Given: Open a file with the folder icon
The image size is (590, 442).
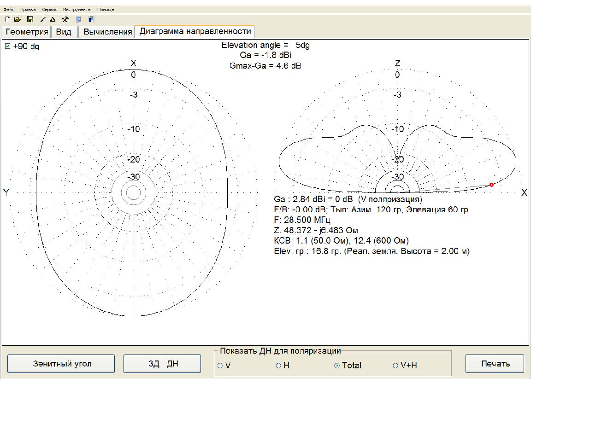Looking at the screenshot, I should [x=18, y=19].
